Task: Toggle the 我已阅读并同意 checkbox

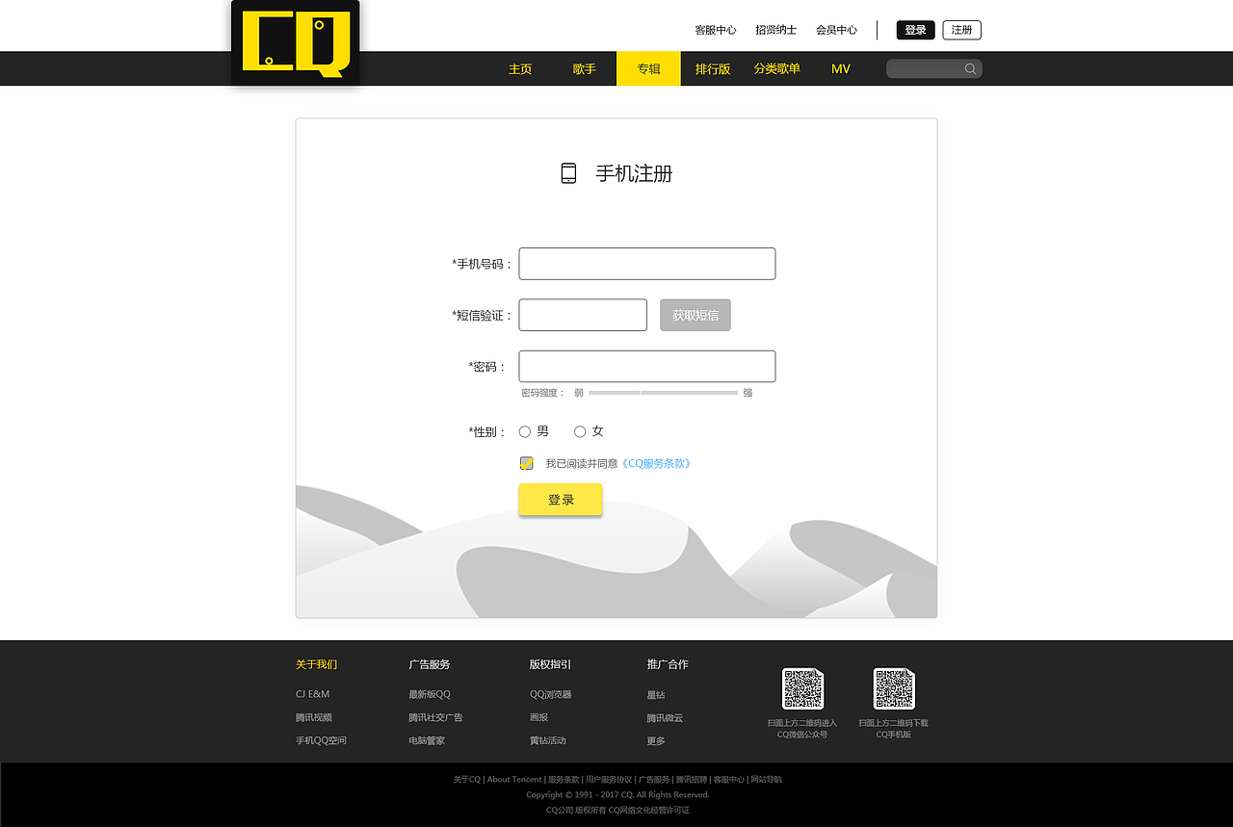Action: [x=526, y=463]
